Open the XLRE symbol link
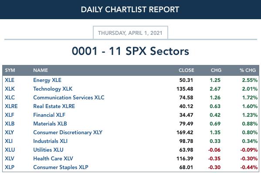 point(11,106)
